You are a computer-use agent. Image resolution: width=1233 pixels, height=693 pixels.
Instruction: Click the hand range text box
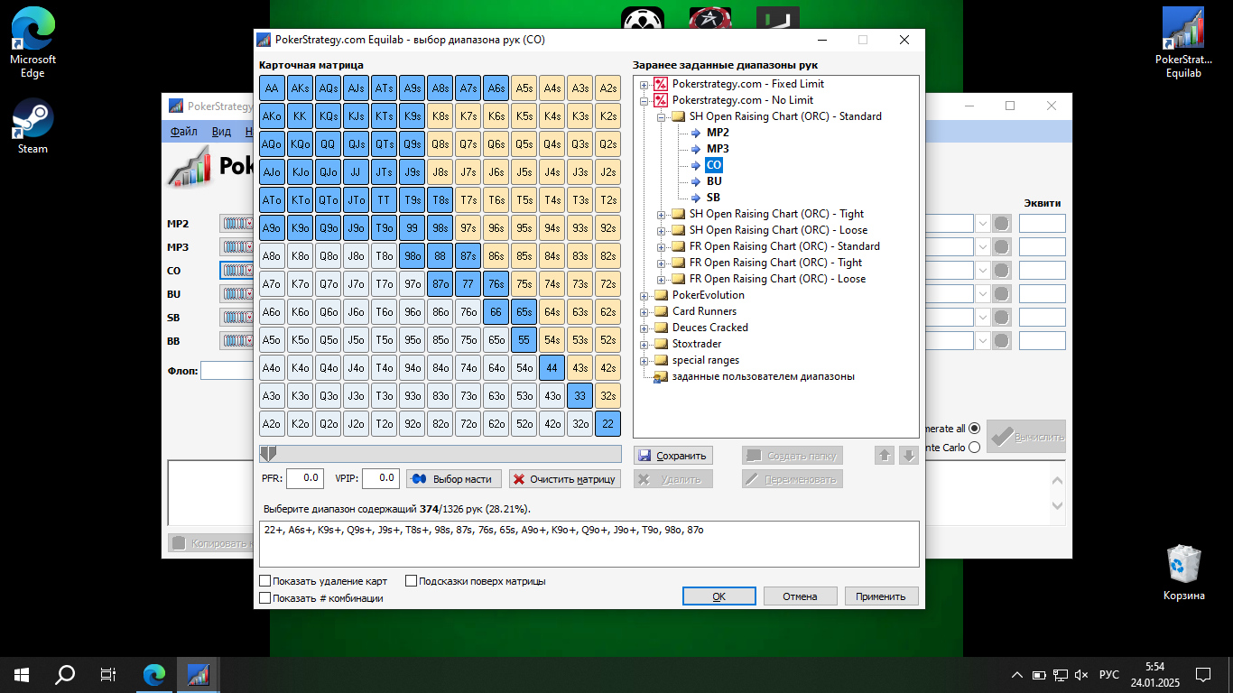[x=589, y=544]
